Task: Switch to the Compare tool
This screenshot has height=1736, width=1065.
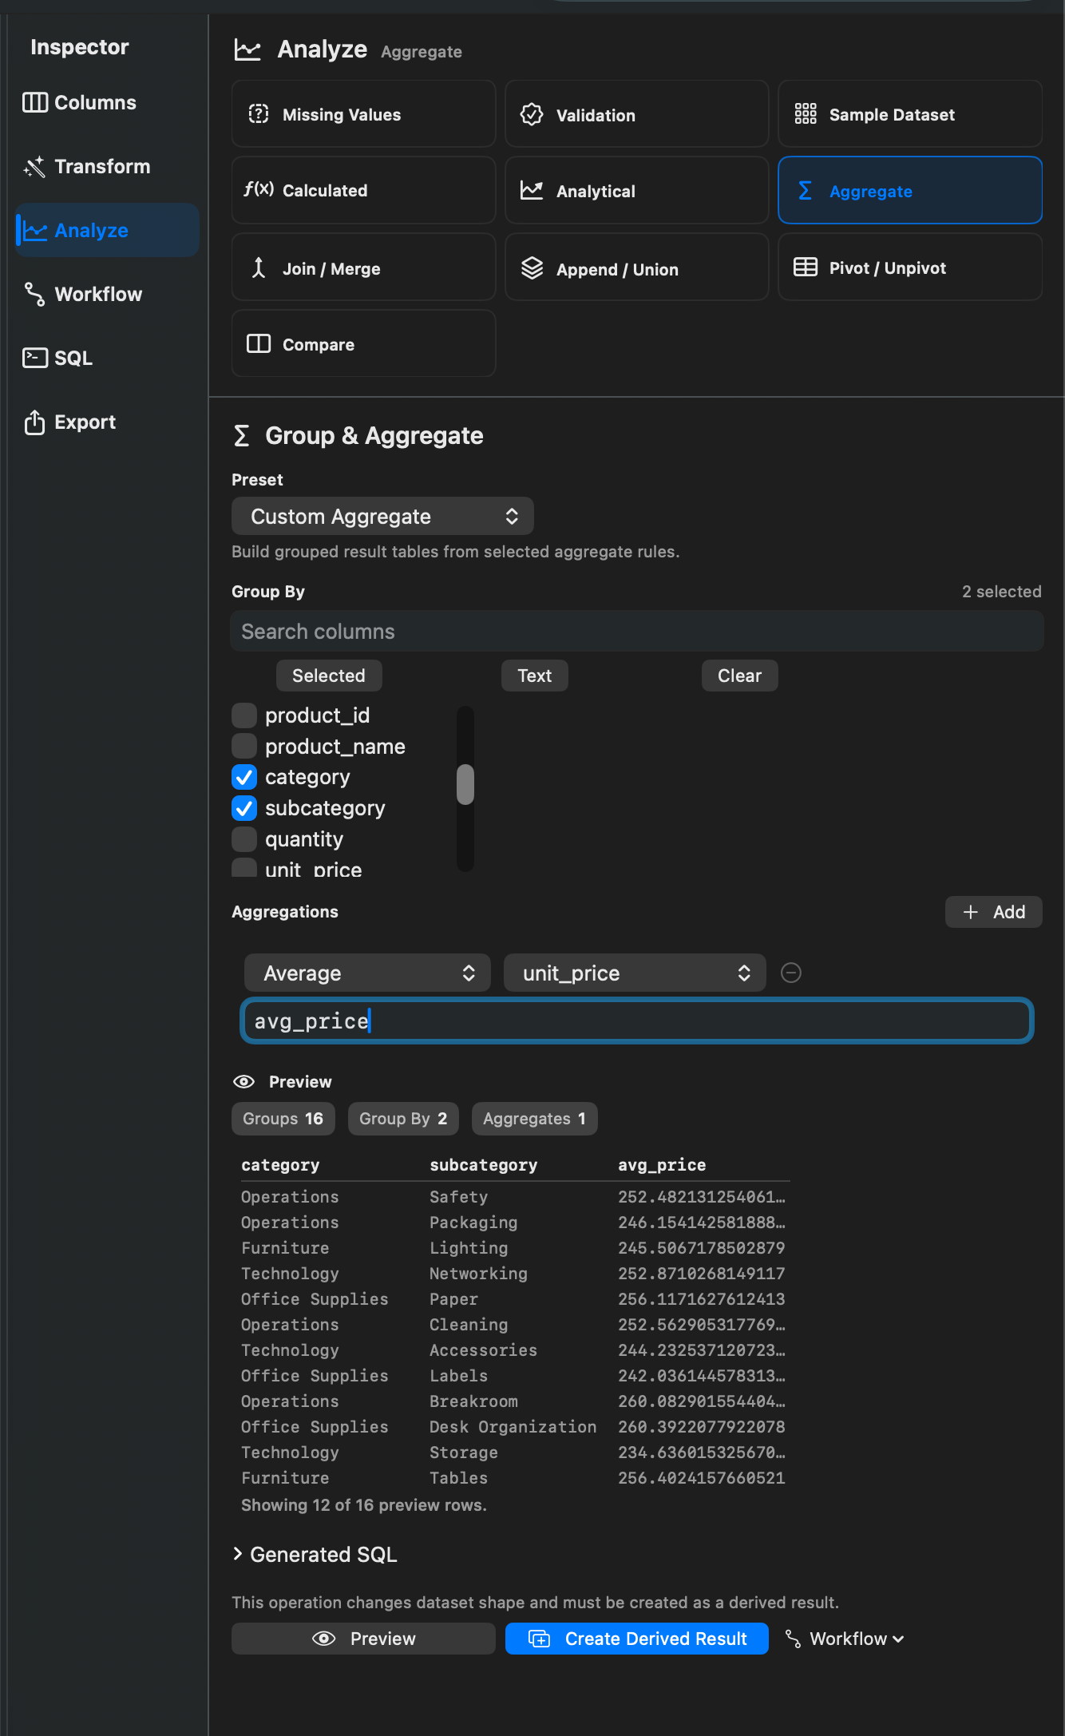Action: [363, 343]
